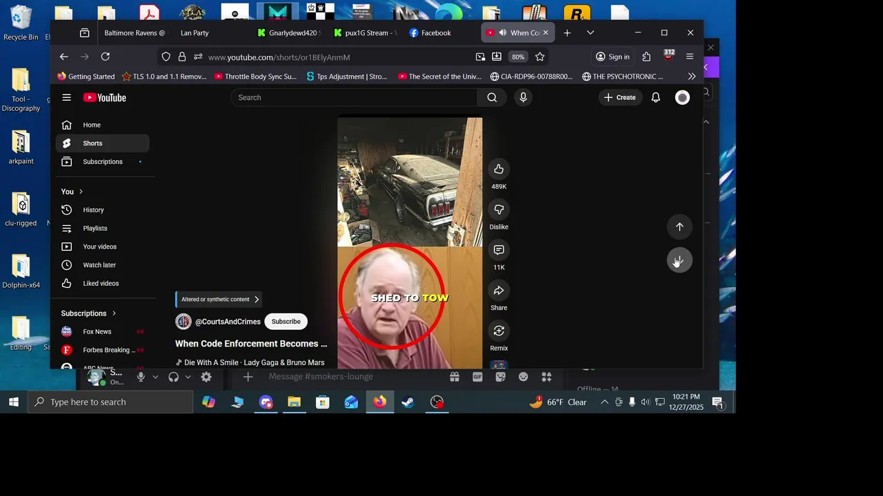Viewport: 883px width, 496px height.
Task: Click the Remix icon
Action: point(499,331)
